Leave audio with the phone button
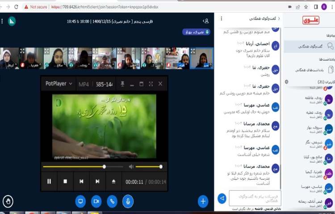Viewport: 335px width, 214px height. click(x=112, y=201)
